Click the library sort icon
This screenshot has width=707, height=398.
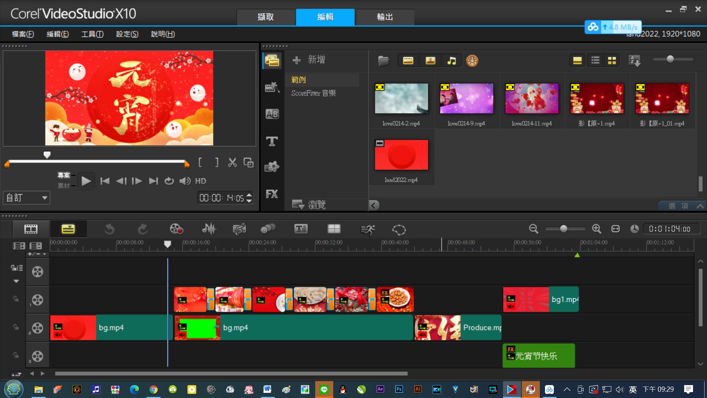click(x=634, y=60)
